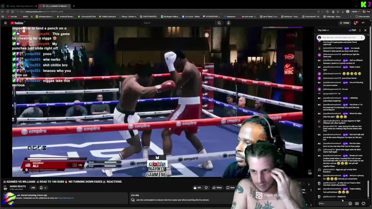Open the Paramount+ bookmark
The image size is (372, 209).
pyautogui.click(x=230, y=17)
